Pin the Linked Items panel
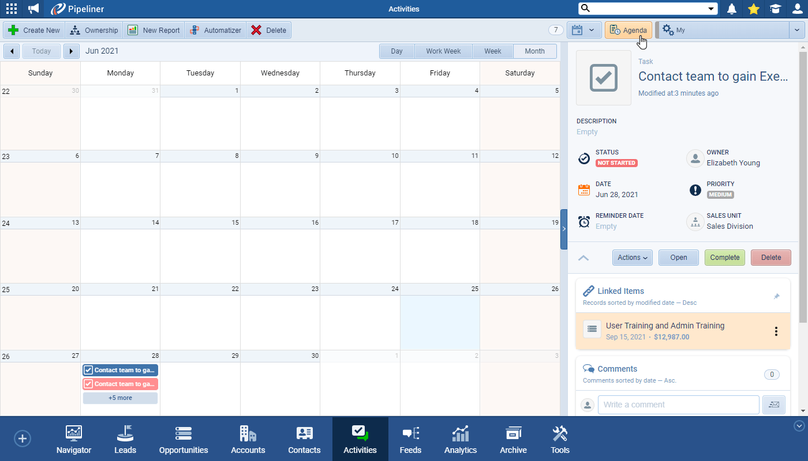The width and height of the screenshot is (808, 461). 776,296
